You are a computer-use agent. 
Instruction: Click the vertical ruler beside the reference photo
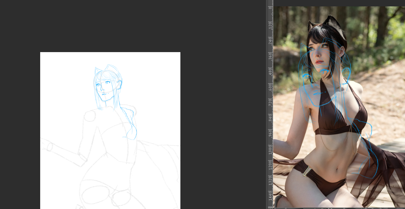point(271,104)
